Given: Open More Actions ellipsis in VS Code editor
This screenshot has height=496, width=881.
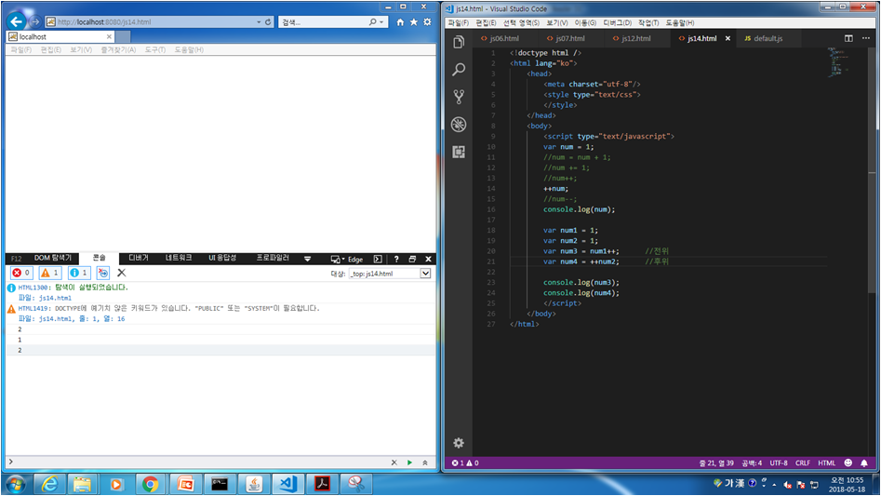Looking at the screenshot, I should point(866,38).
